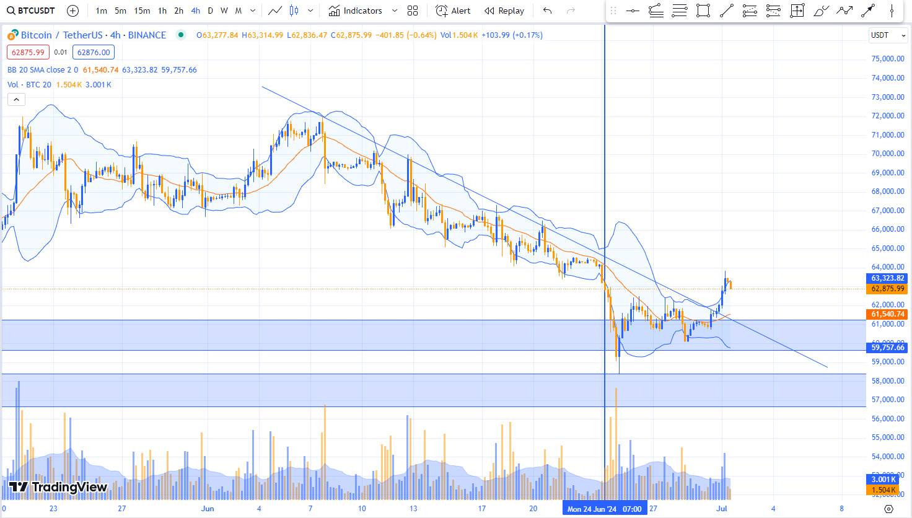
Task: Collapse the indicator legend with the chevron
Action: click(16, 99)
